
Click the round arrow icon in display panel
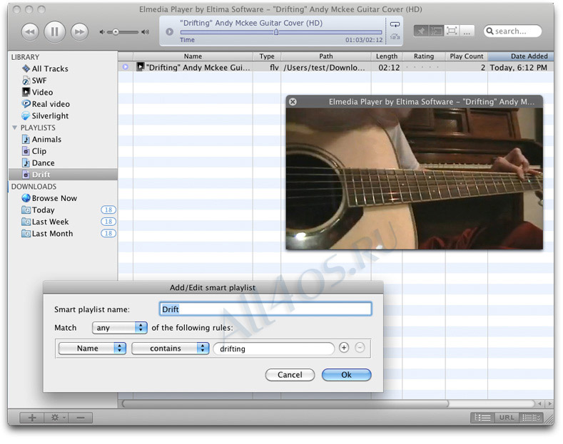(x=170, y=31)
